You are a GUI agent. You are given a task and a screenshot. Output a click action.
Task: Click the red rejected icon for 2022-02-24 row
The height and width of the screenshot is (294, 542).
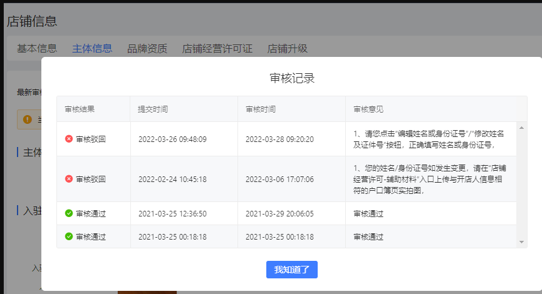click(69, 179)
